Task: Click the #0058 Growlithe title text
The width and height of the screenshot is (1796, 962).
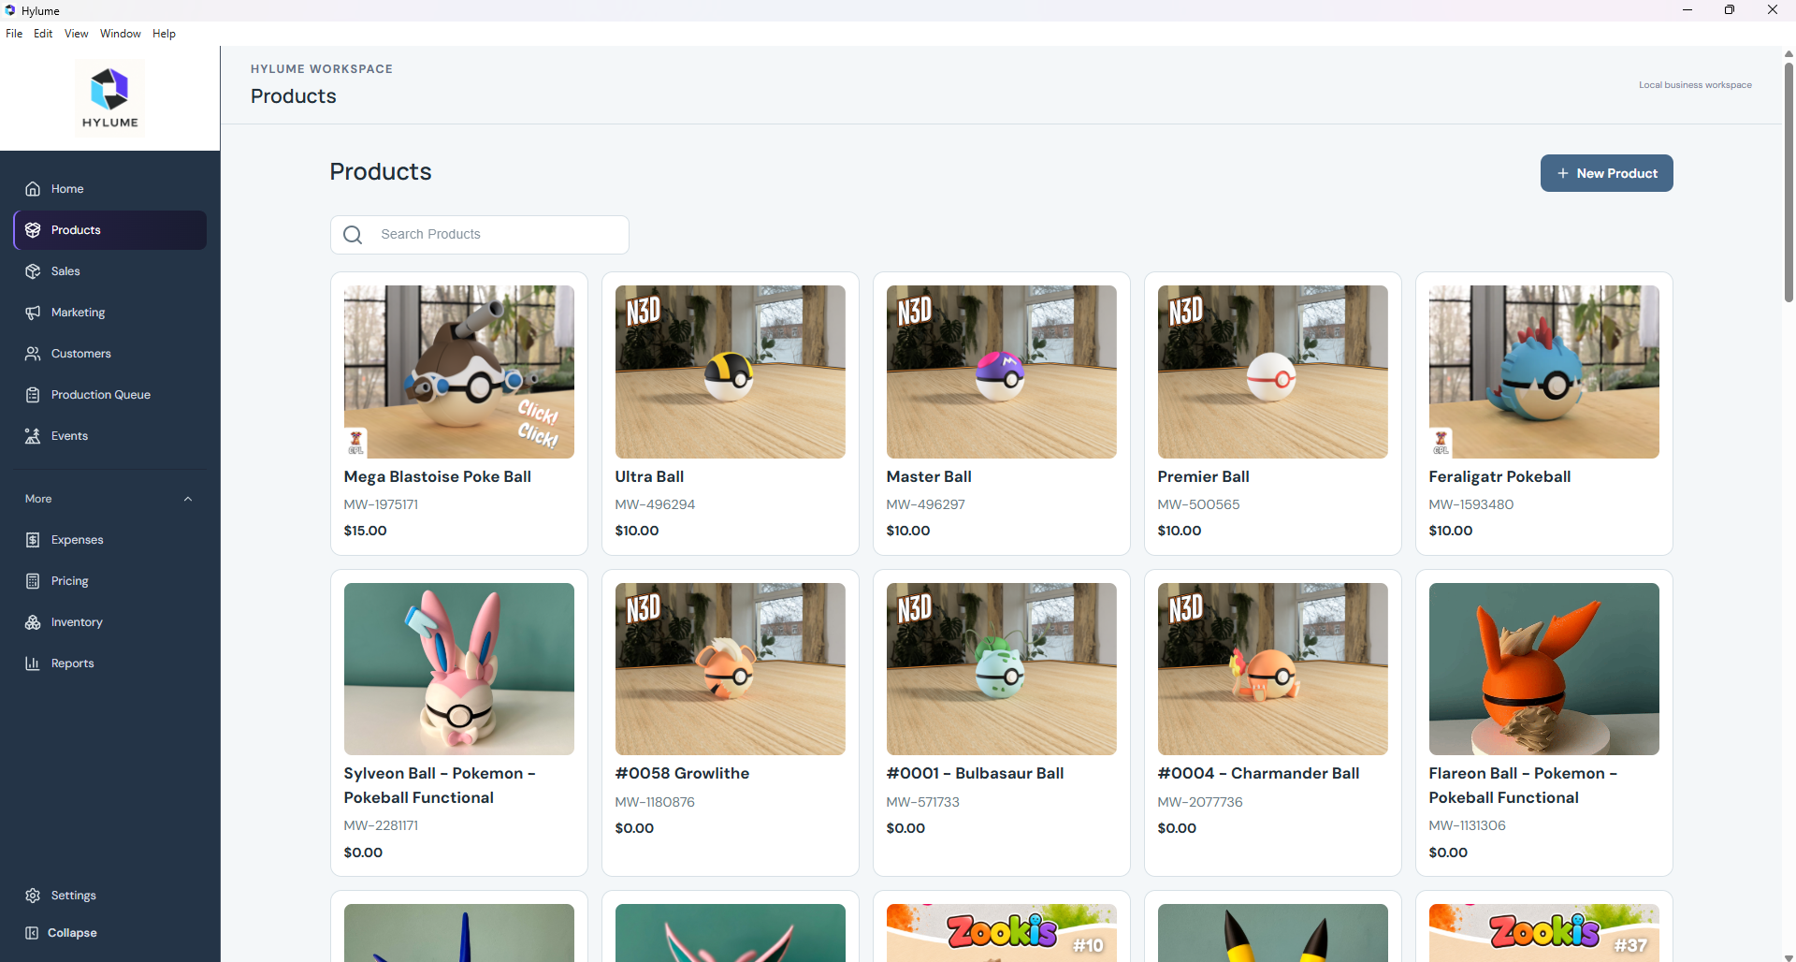Action: (682, 774)
